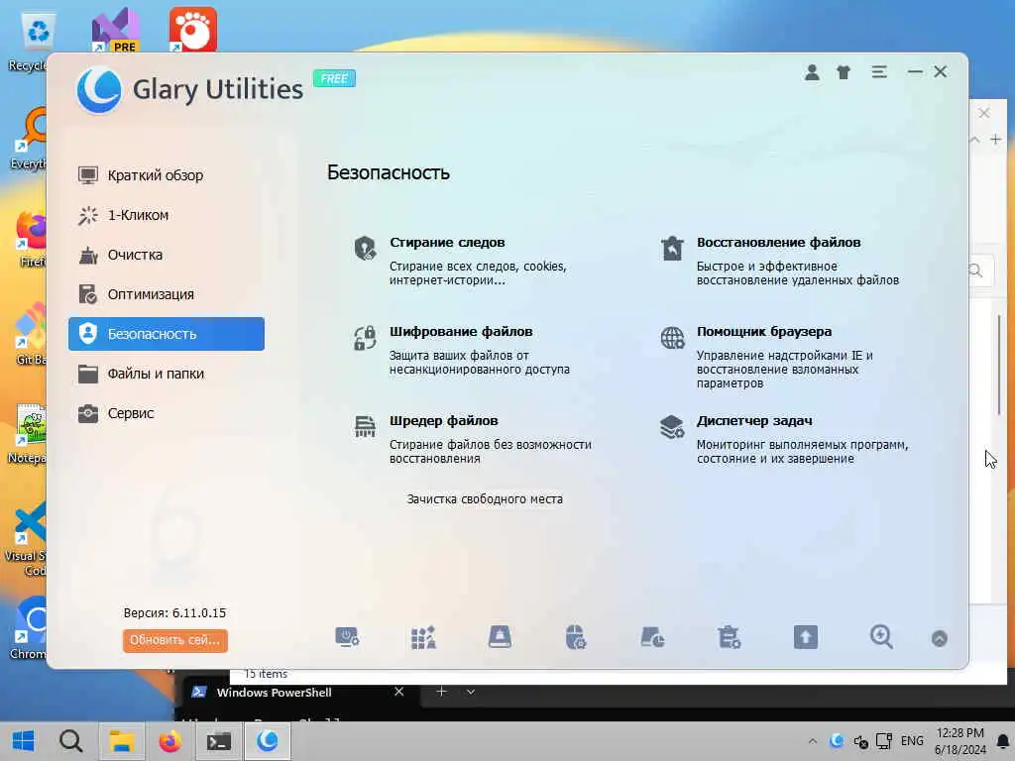Open the Шифрование файлов tool
This screenshot has height=761, width=1015.
click(460, 331)
